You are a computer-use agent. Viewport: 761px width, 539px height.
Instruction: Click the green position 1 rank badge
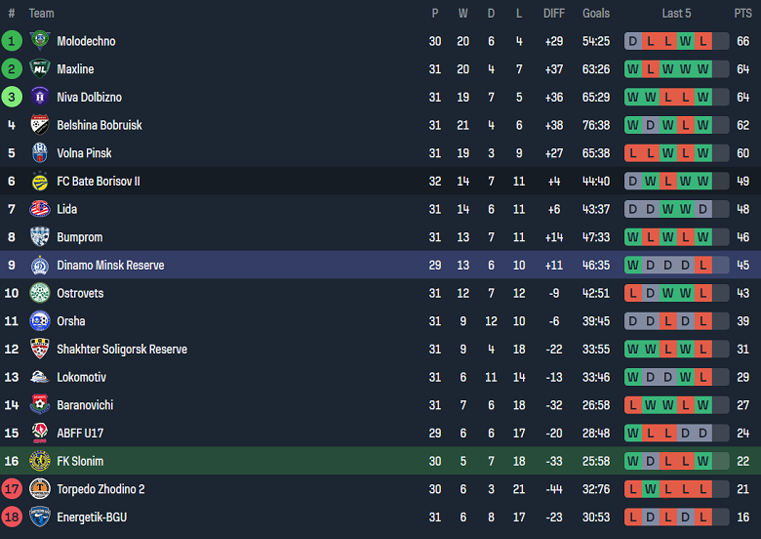click(12, 41)
